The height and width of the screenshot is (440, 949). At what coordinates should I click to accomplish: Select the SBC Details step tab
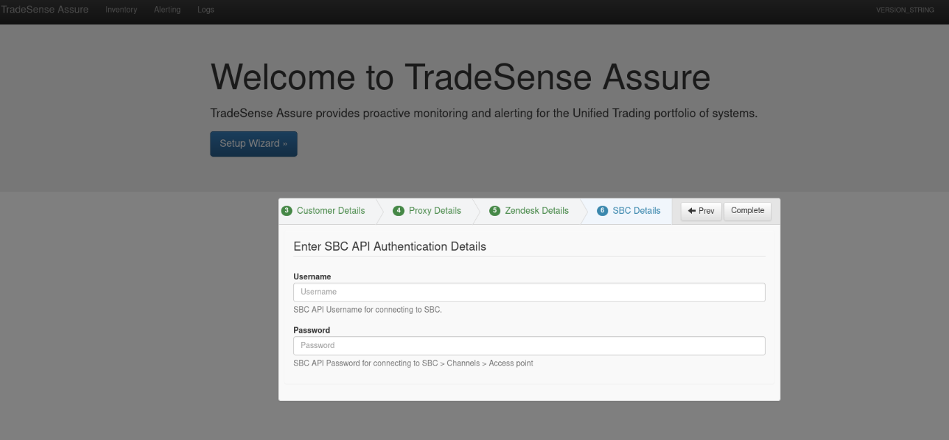[x=636, y=210]
